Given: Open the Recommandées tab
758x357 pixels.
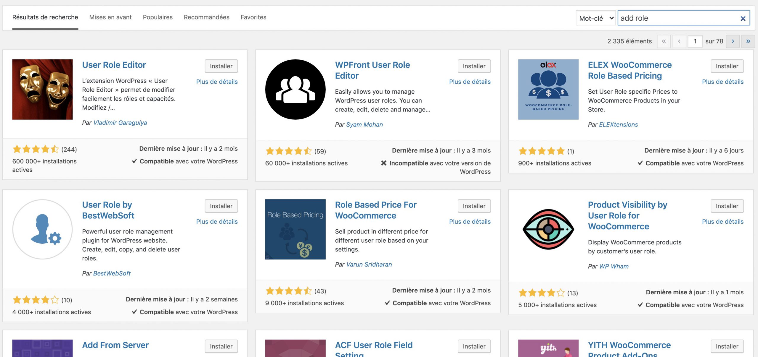Looking at the screenshot, I should 206,17.
